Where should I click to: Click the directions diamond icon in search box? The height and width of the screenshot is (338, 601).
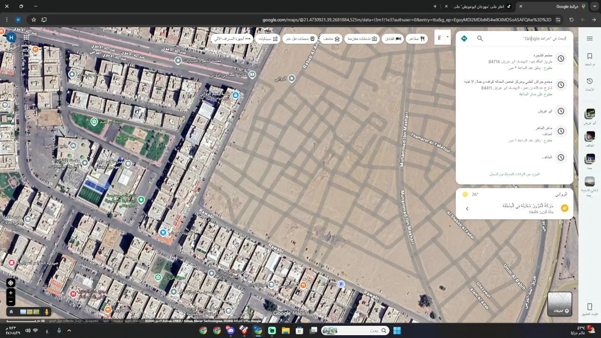464,38
